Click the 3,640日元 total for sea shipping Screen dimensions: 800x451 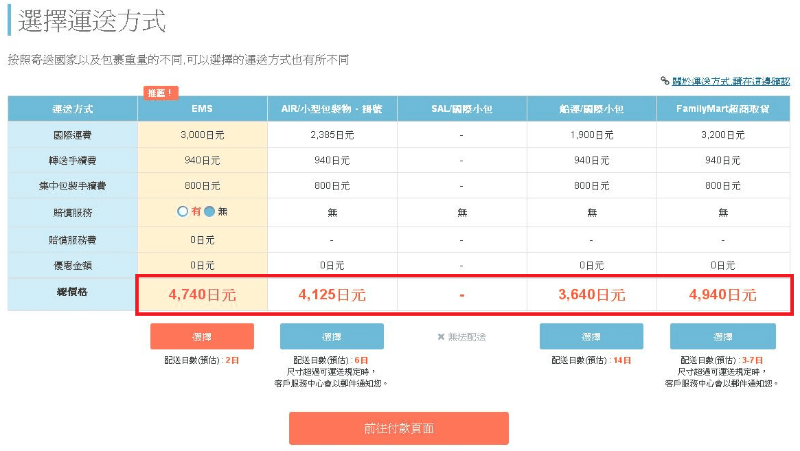click(591, 295)
